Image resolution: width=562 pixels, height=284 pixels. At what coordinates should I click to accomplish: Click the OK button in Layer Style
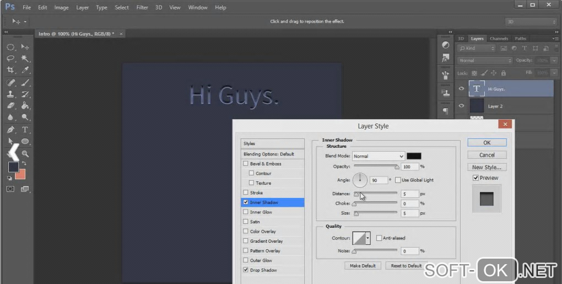click(487, 142)
